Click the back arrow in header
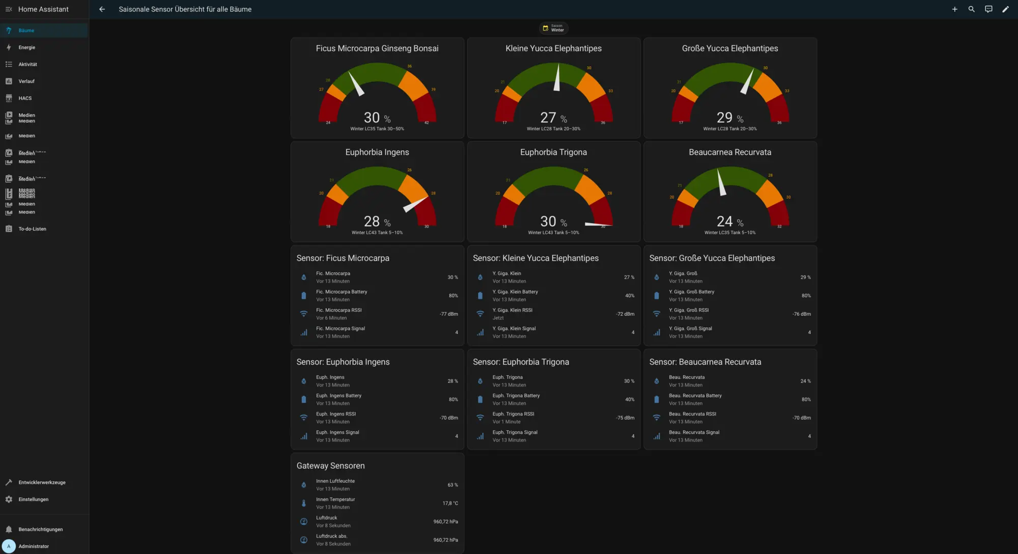 (102, 9)
